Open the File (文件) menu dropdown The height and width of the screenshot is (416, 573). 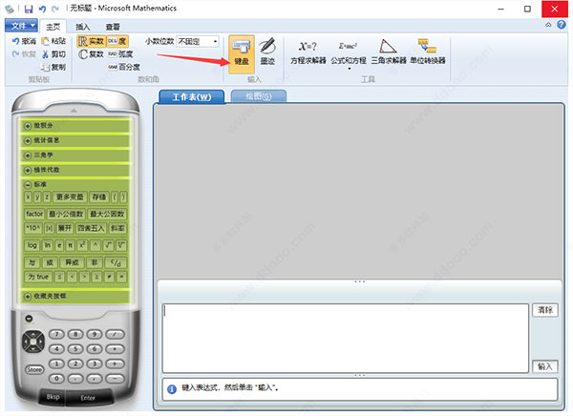click(21, 26)
